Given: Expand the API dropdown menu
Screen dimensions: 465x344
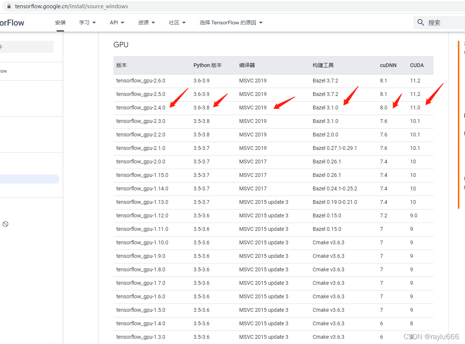Looking at the screenshot, I should 117,22.
